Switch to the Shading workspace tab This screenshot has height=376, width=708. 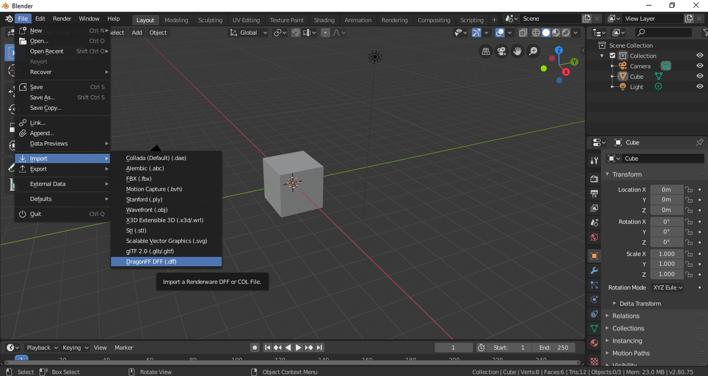324,20
